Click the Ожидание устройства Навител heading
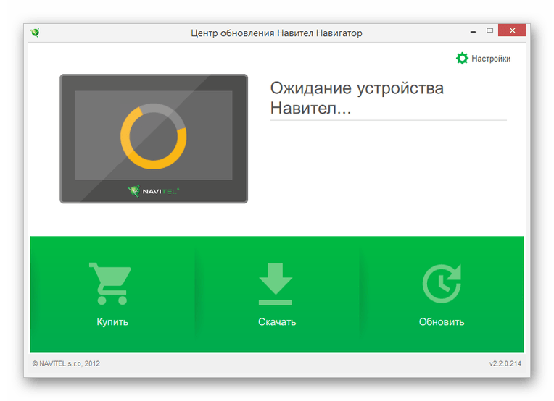Screen dimensions: 554x401 (x=357, y=98)
